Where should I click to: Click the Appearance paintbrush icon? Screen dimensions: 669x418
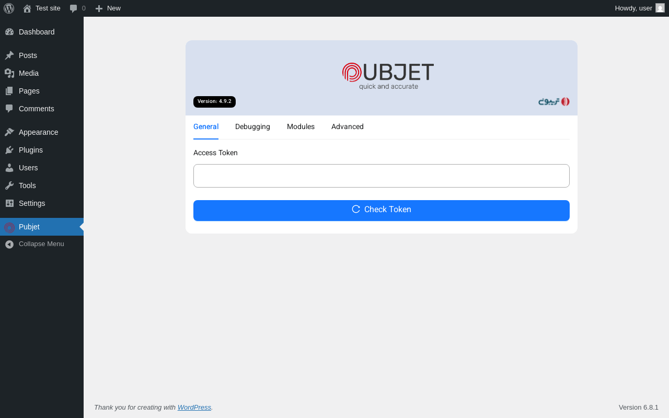coord(9,132)
